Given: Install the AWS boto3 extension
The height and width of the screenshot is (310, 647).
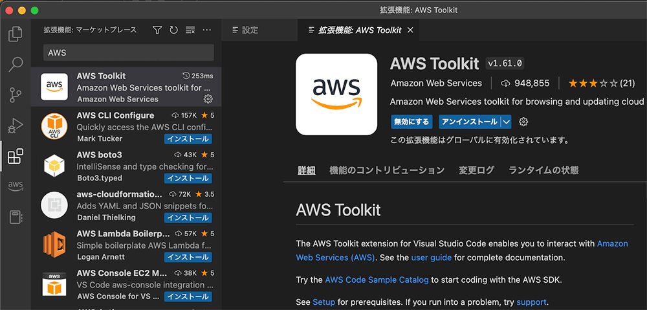Looking at the screenshot, I should 188,179.
